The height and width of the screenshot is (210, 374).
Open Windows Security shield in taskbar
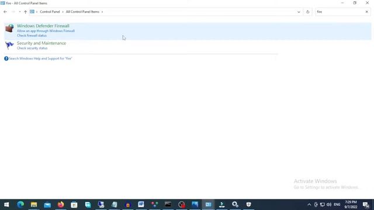248,205
